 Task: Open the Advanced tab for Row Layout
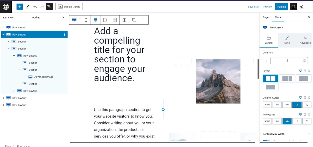tap(305, 40)
